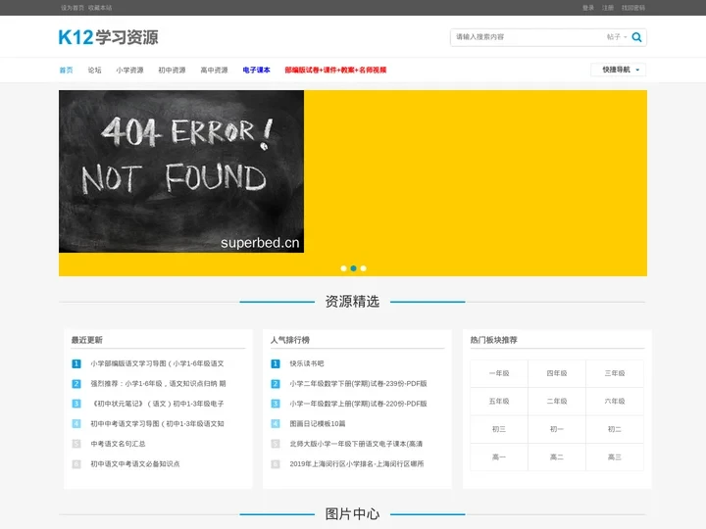This screenshot has width=706, height=529.
Task: Open the 高一 board
Action: click(499, 457)
